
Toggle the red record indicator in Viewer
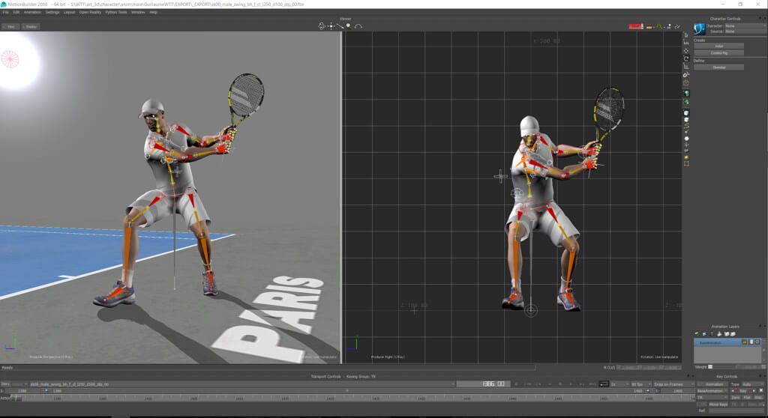point(636,26)
